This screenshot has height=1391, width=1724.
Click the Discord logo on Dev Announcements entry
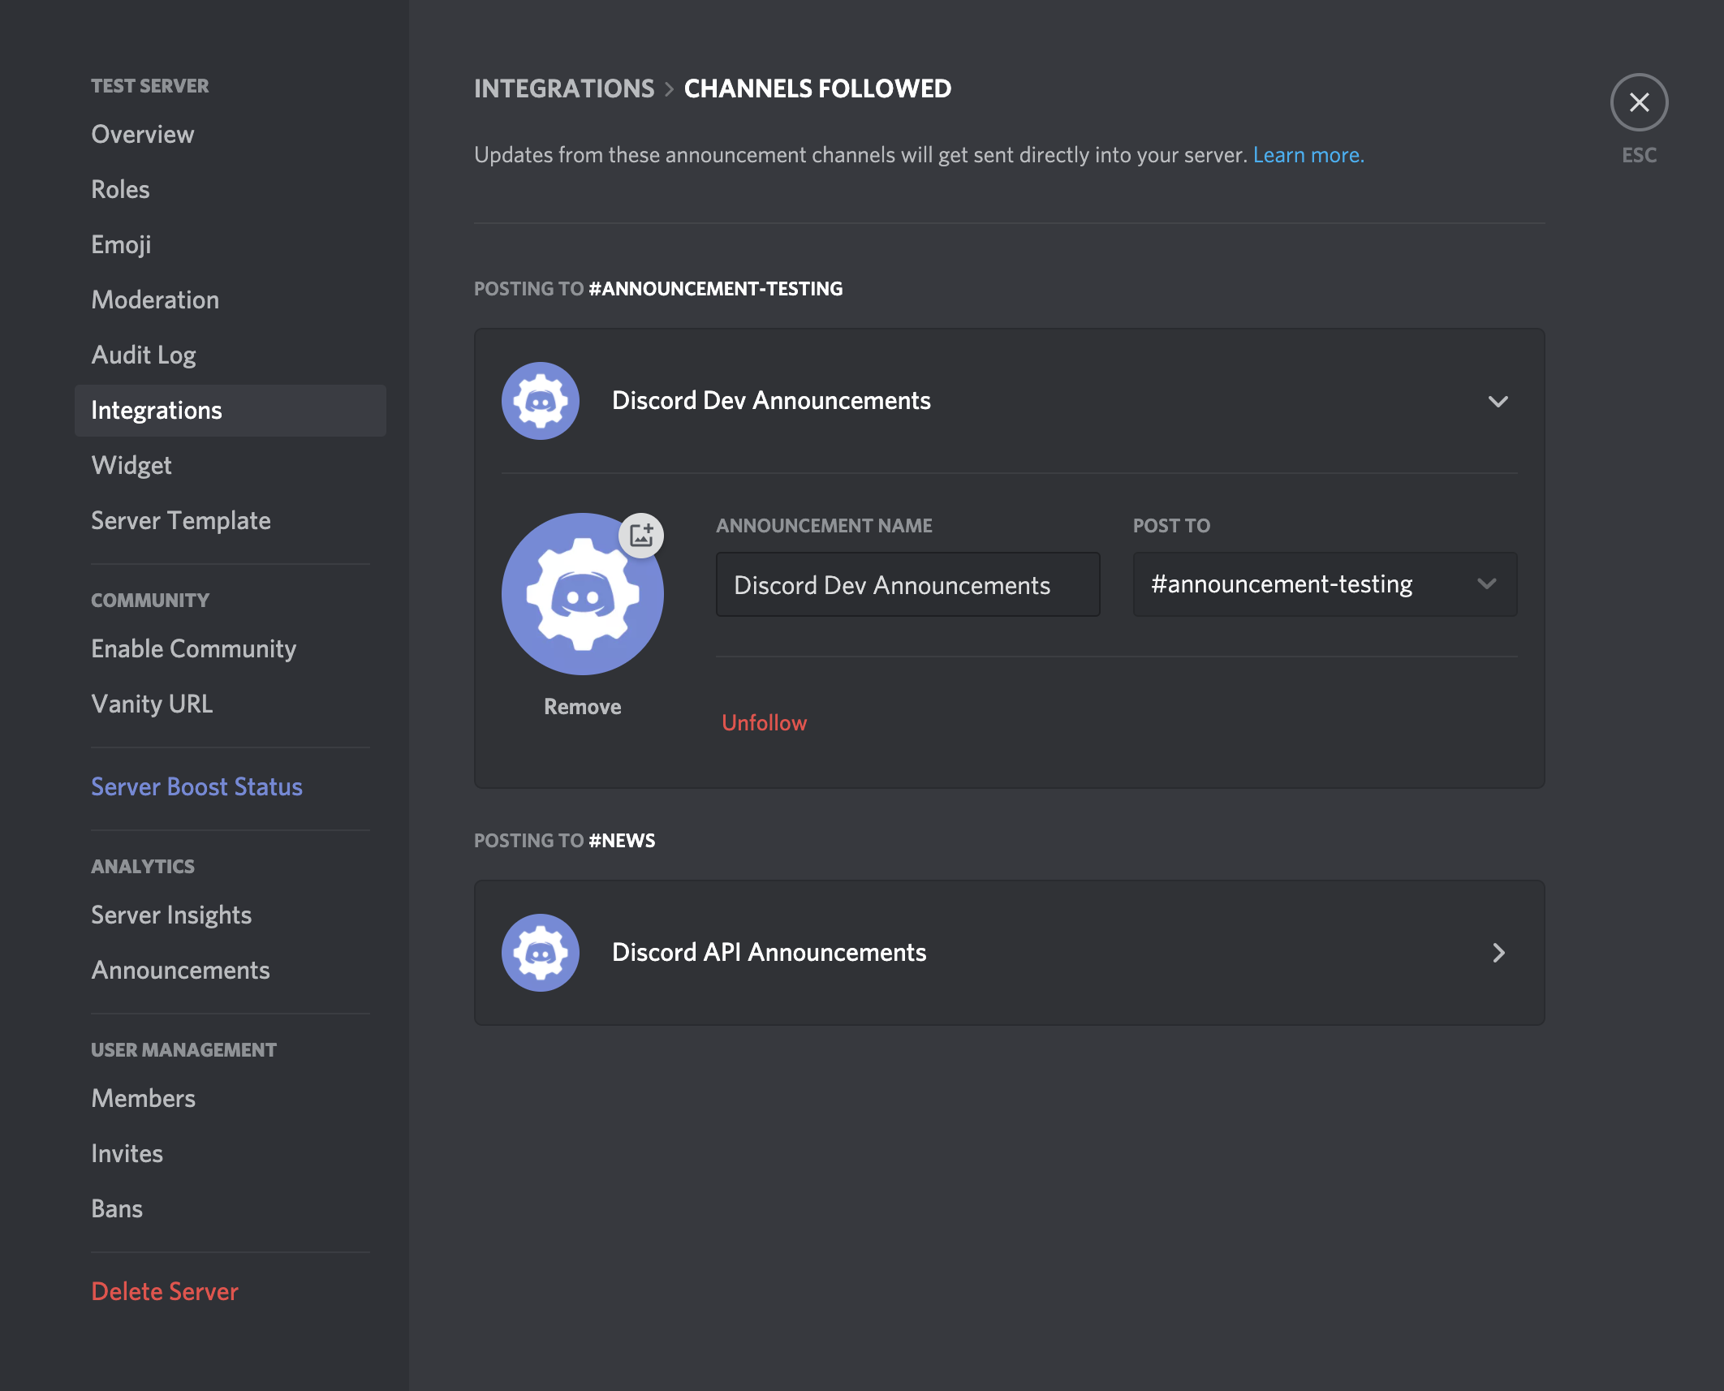542,400
